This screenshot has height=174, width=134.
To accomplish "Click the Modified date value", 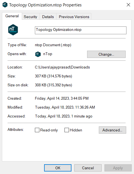I will (65, 107).
